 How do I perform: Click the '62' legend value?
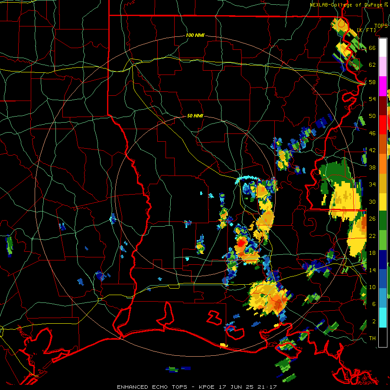pyautogui.click(x=372, y=65)
